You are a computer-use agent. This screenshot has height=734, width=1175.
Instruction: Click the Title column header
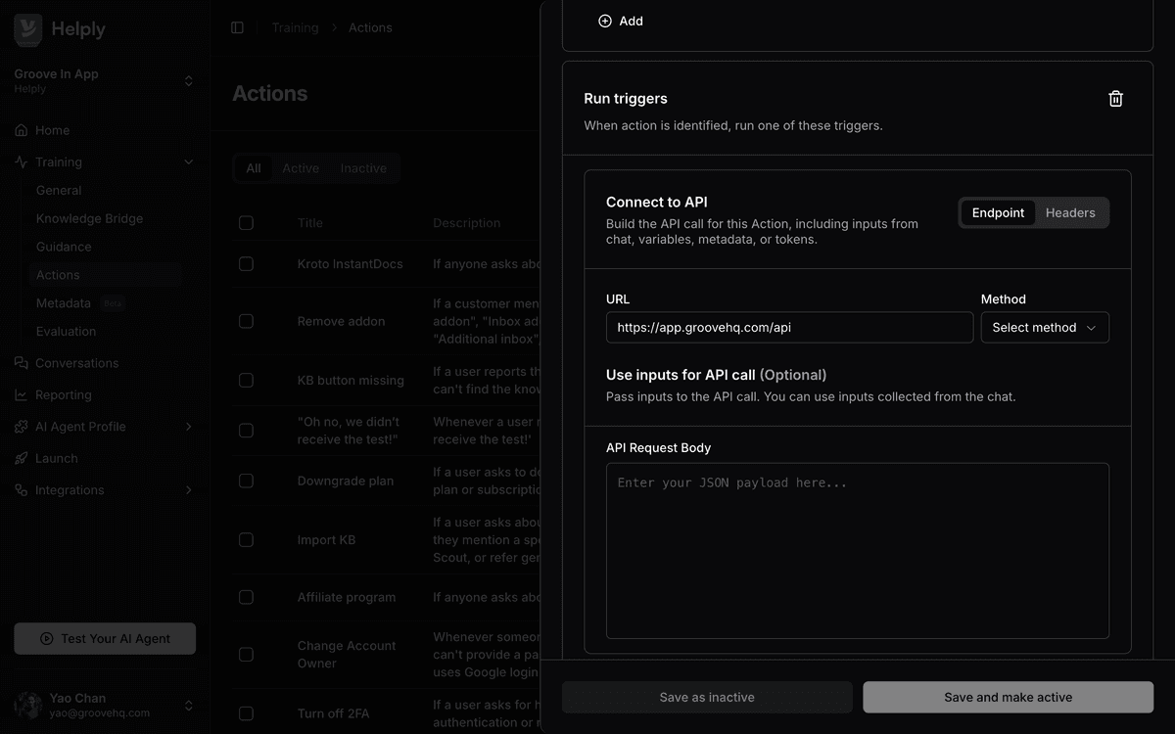click(x=309, y=223)
